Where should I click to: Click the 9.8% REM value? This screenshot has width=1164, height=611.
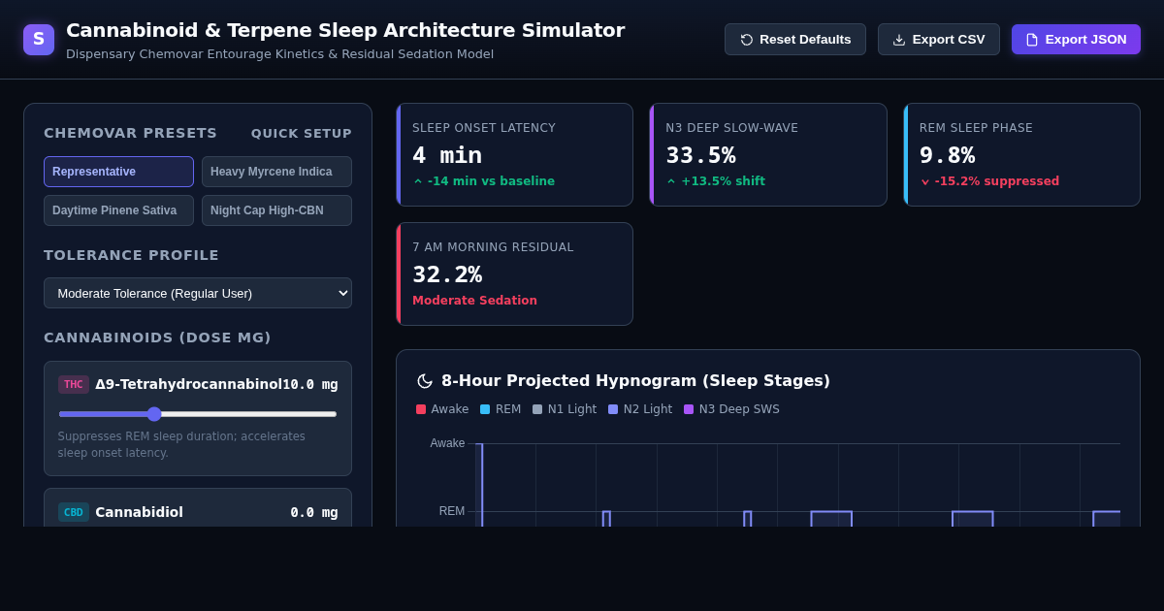tap(947, 155)
